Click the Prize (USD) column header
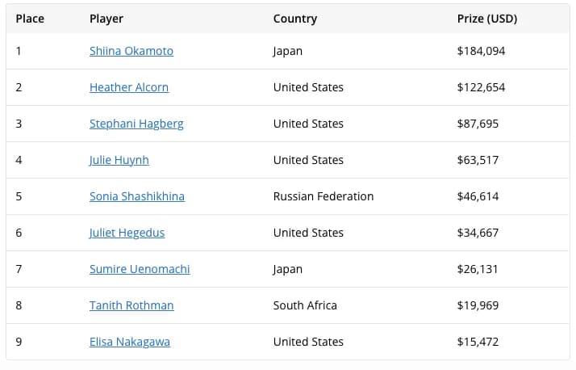576x370 pixels. click(x=487, y=19)
